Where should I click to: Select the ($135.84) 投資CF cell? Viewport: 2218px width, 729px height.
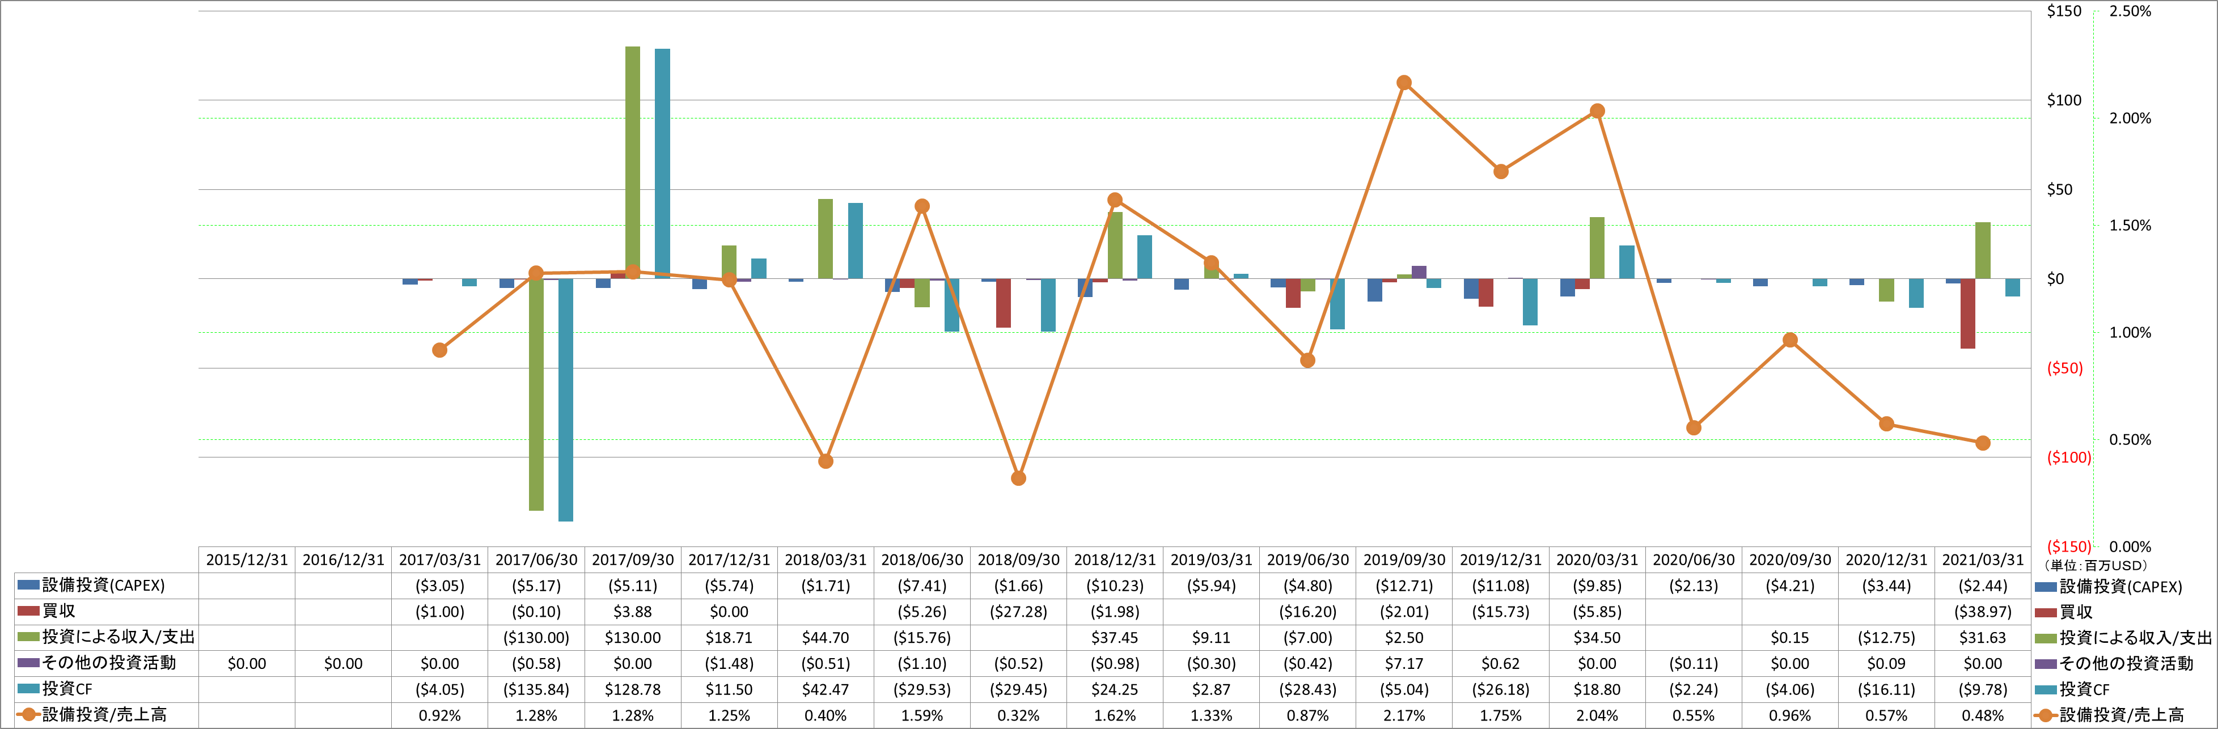tap(536, 689)
